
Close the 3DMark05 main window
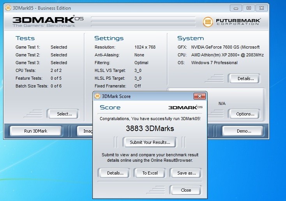(261, 8)
